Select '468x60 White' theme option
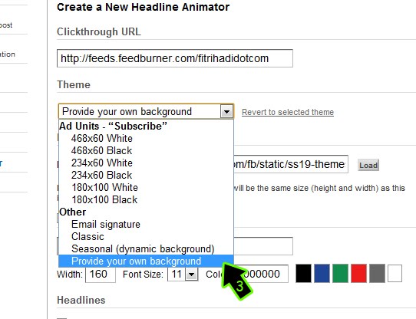The image size is (416, 319). pyautogui.click(x=146, y=139)
